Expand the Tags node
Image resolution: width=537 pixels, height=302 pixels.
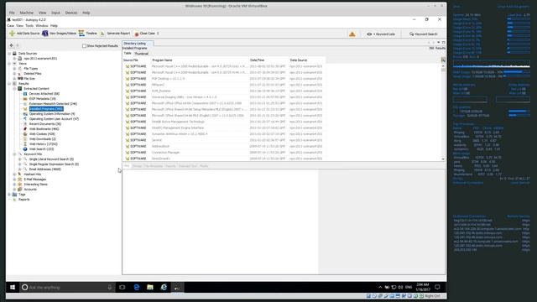click(x=9, y=195)
